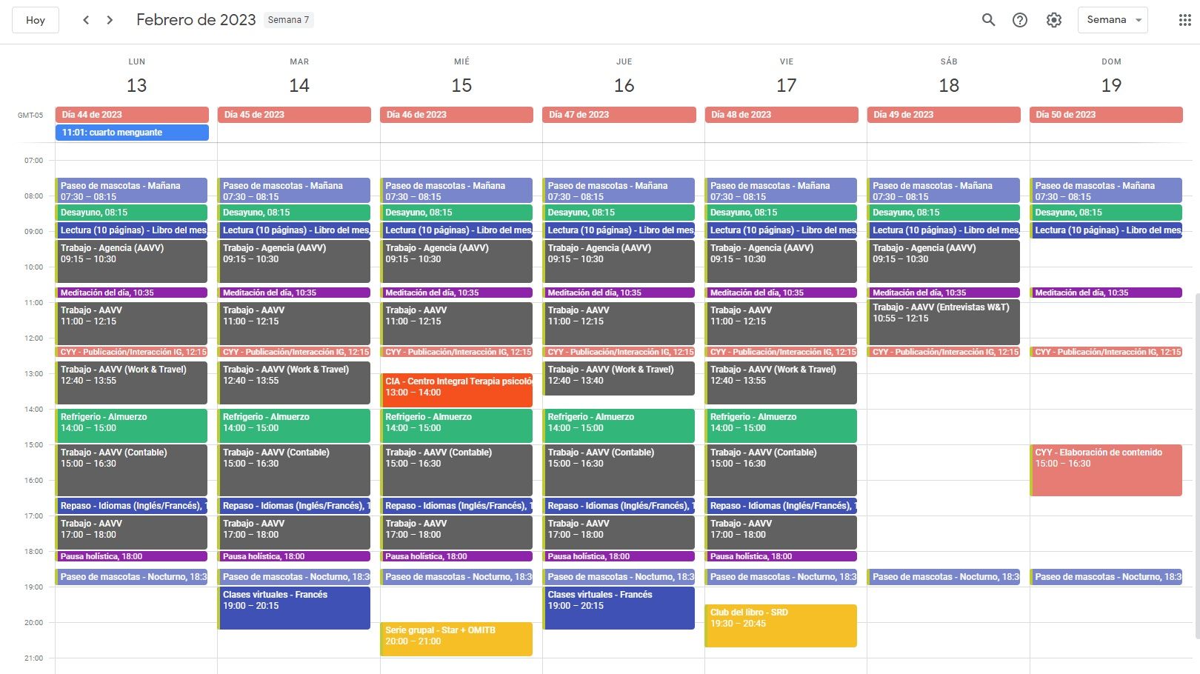The image size is (1200, 674).
Task: Open Monday's 'Desayuno, 08:15' event
Action: point(131,213)
